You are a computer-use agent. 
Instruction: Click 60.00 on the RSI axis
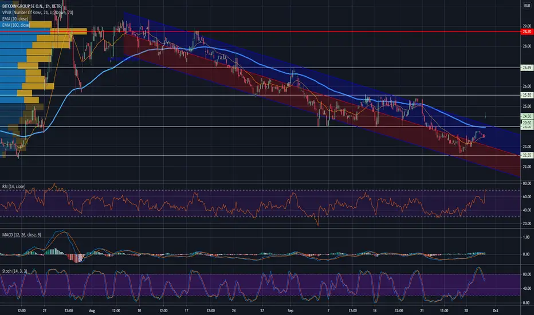point(527,196)
